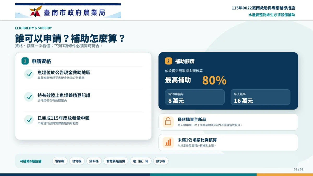Click the 已完成115年度放養量申報 item text
Image resolution: width=313 pixels, height=176 pixels.
coord(63,118)
